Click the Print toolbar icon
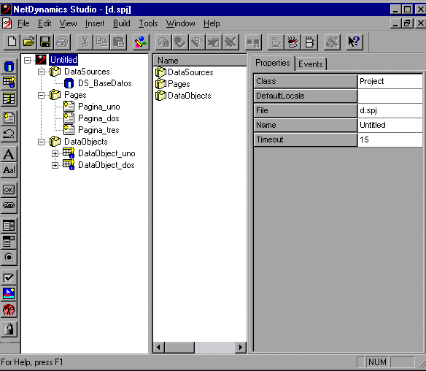This screenshot has width=426, height=371. click(x=62, y=42)
